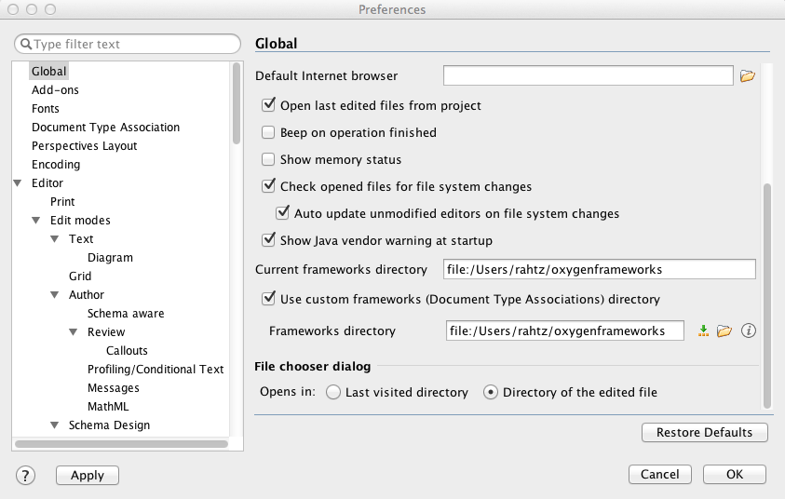The width and height of the screenshot is (785, 499).
Task: Open the folder browser for Frameworks directory
Action: [724, 330]
